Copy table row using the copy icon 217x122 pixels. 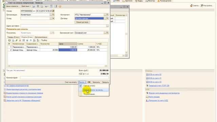pyautogui.click(x=13, y=40)
